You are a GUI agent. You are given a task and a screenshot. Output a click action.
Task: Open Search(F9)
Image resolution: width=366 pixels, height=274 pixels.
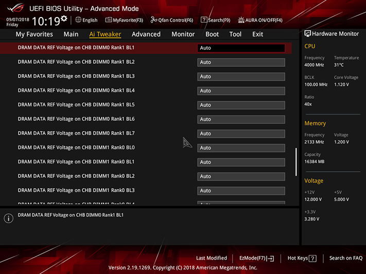(216, 20)
